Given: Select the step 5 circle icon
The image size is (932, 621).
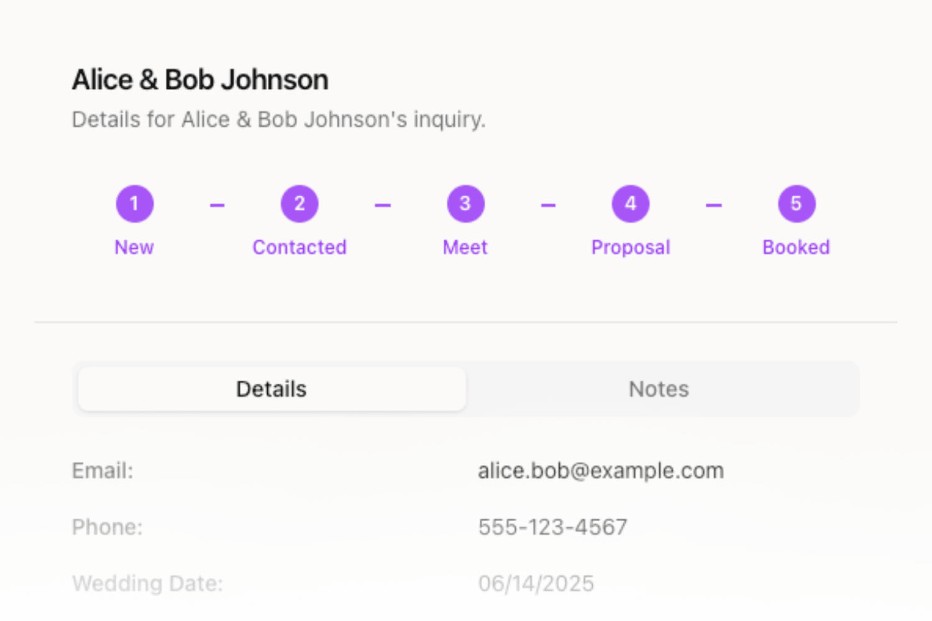Looking at the screenshot, I should (x=797, y=204).
